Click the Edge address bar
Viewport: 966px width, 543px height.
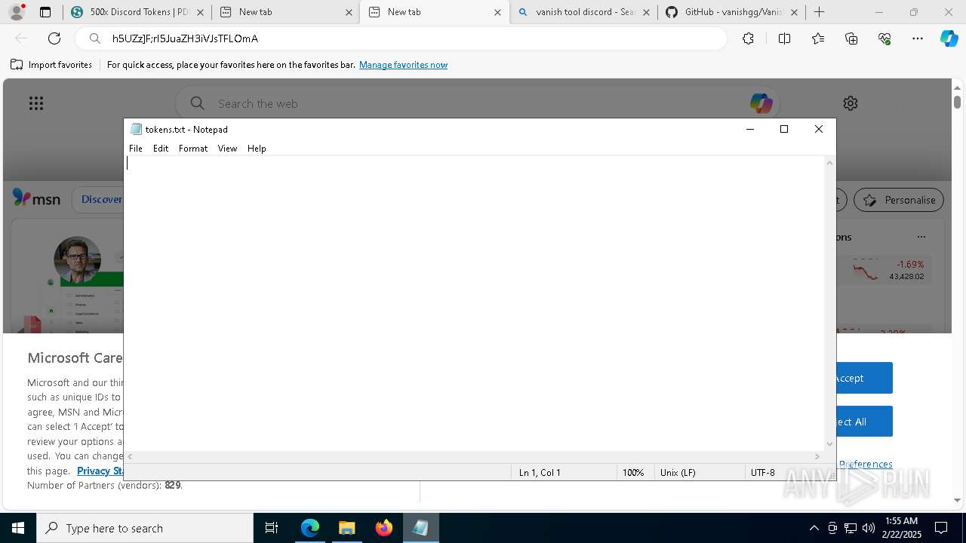[x=400, y=38]
